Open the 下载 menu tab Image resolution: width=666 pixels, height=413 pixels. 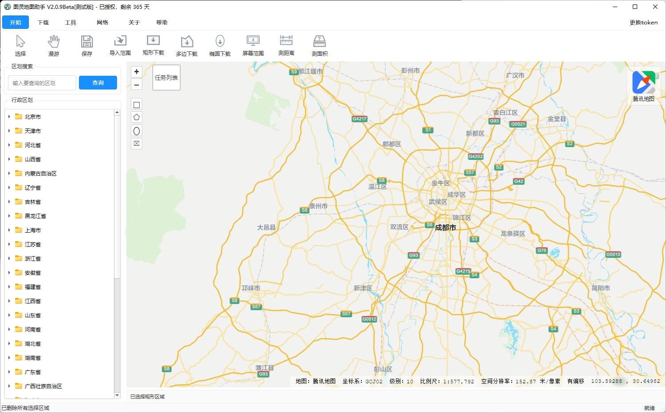tap(43, 23)
